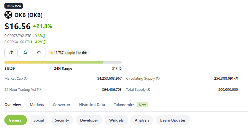This screenshot has height=131, width=248.
Task: Select the General filter pill
Action: point(16,120)
